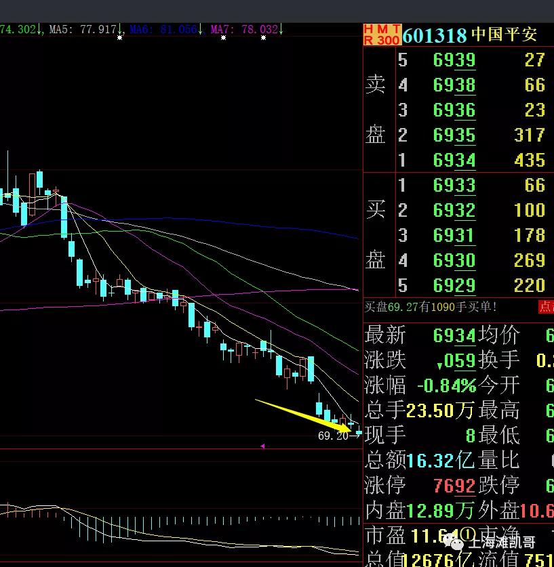Image resolution: width=554 pixels, height=567 pixels.
Task: Click the magenta triangle marker below the chart
Action: point(262,446)
